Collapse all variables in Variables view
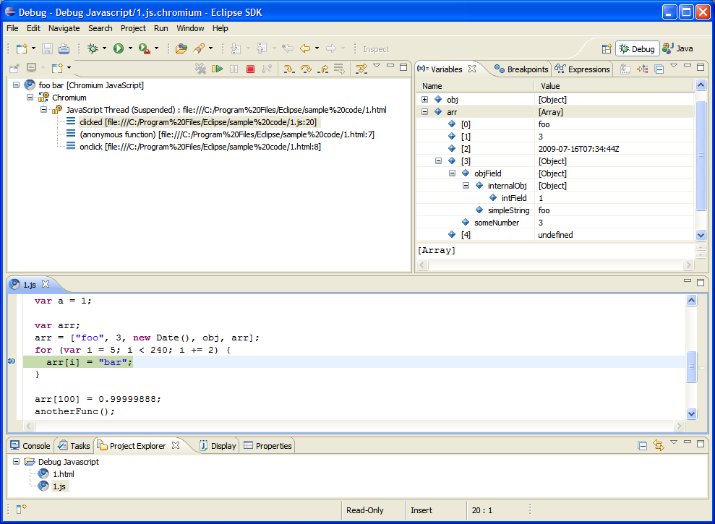The width and height of the screenshot is (715, 524). 659,69
